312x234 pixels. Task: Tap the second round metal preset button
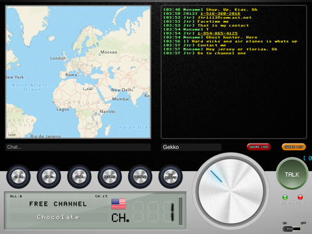pyautogui.click(x=49, y=177)
